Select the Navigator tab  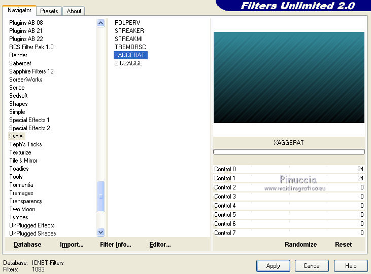pyautogui.click(x=19, y=10)
